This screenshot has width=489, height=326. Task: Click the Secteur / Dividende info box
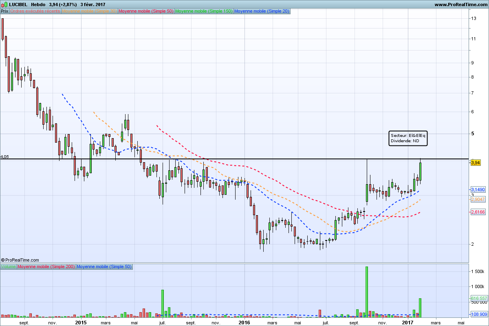coord(408,138)
